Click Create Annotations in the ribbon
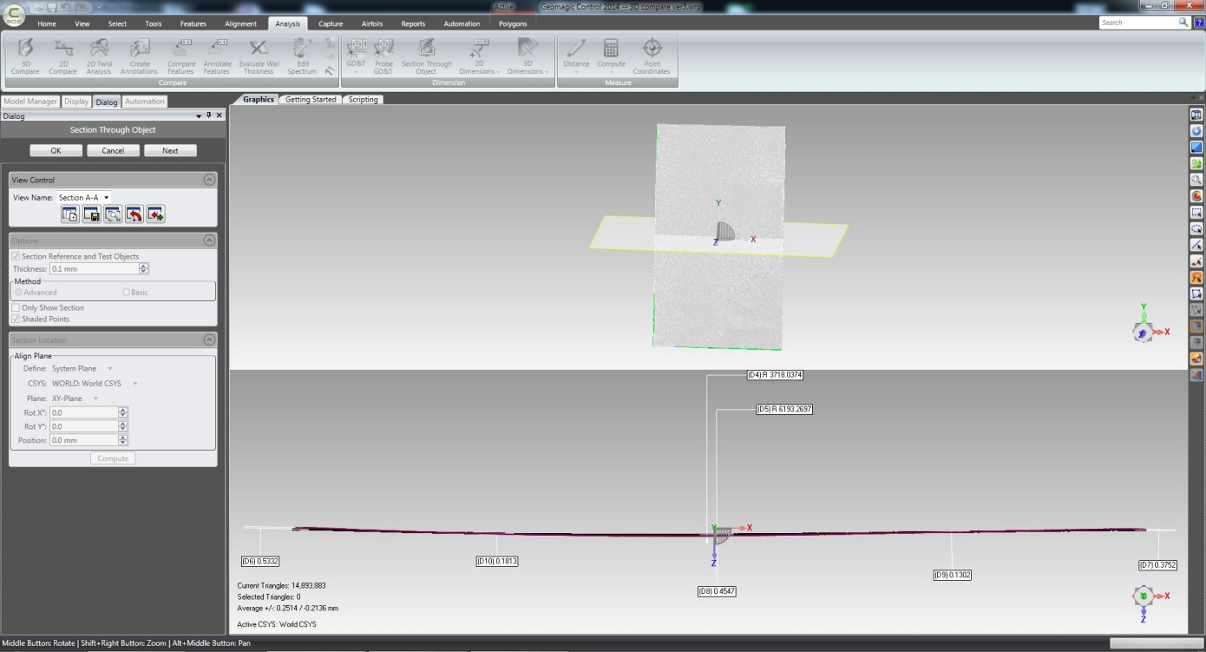The image size is (1206, 652). point(139,56)
